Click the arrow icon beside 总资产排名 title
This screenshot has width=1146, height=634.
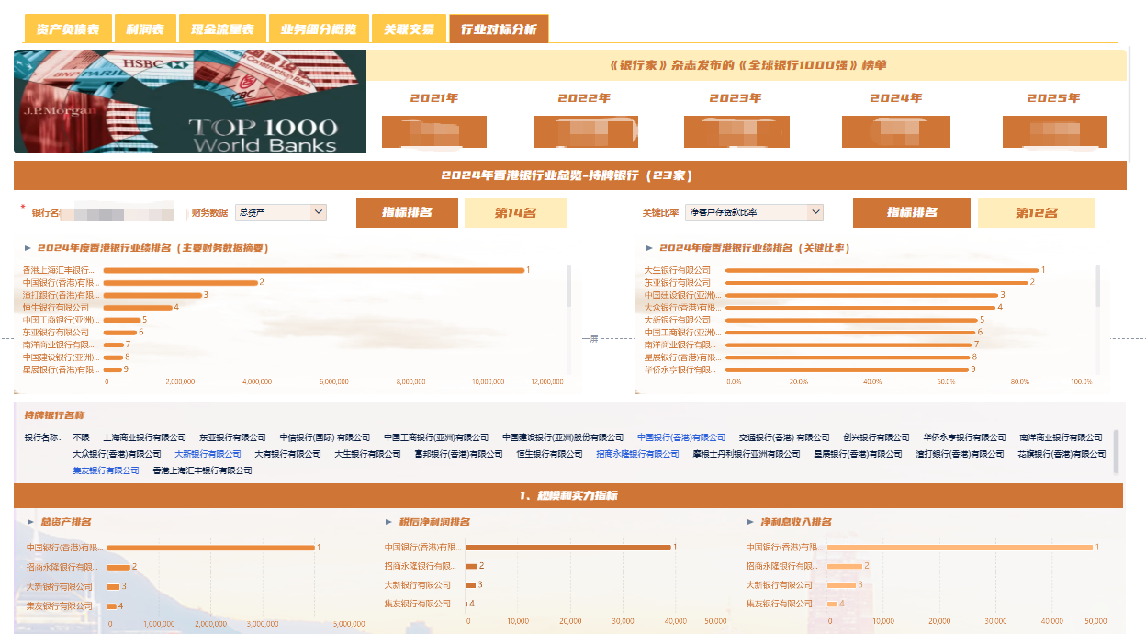pos(29,522)
